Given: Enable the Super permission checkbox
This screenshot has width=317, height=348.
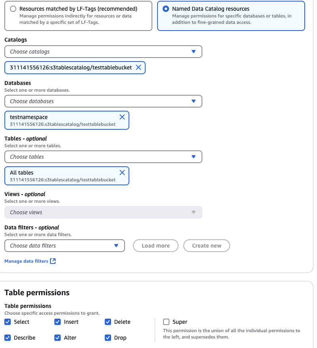Looking at the screenshot, I should (x=166, y=322).
